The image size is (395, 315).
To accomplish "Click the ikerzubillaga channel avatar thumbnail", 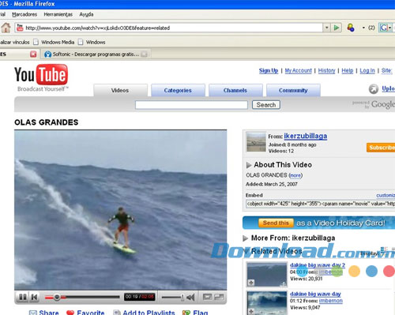I will (x=256, y=142).
